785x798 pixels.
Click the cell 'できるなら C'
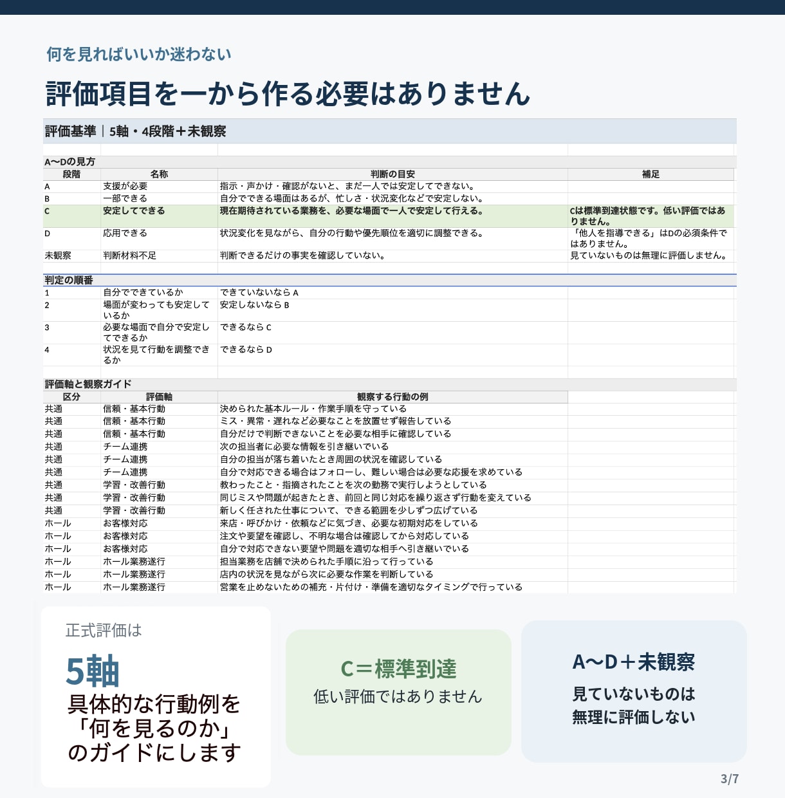[246, 328]
